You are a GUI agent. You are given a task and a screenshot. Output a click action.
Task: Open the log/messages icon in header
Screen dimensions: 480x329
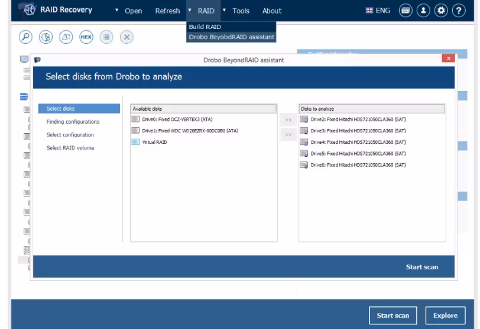pos(406,11)
